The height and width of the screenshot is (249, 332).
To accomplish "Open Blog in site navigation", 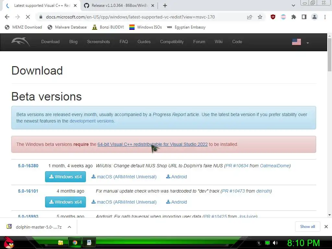I will 73,42.
